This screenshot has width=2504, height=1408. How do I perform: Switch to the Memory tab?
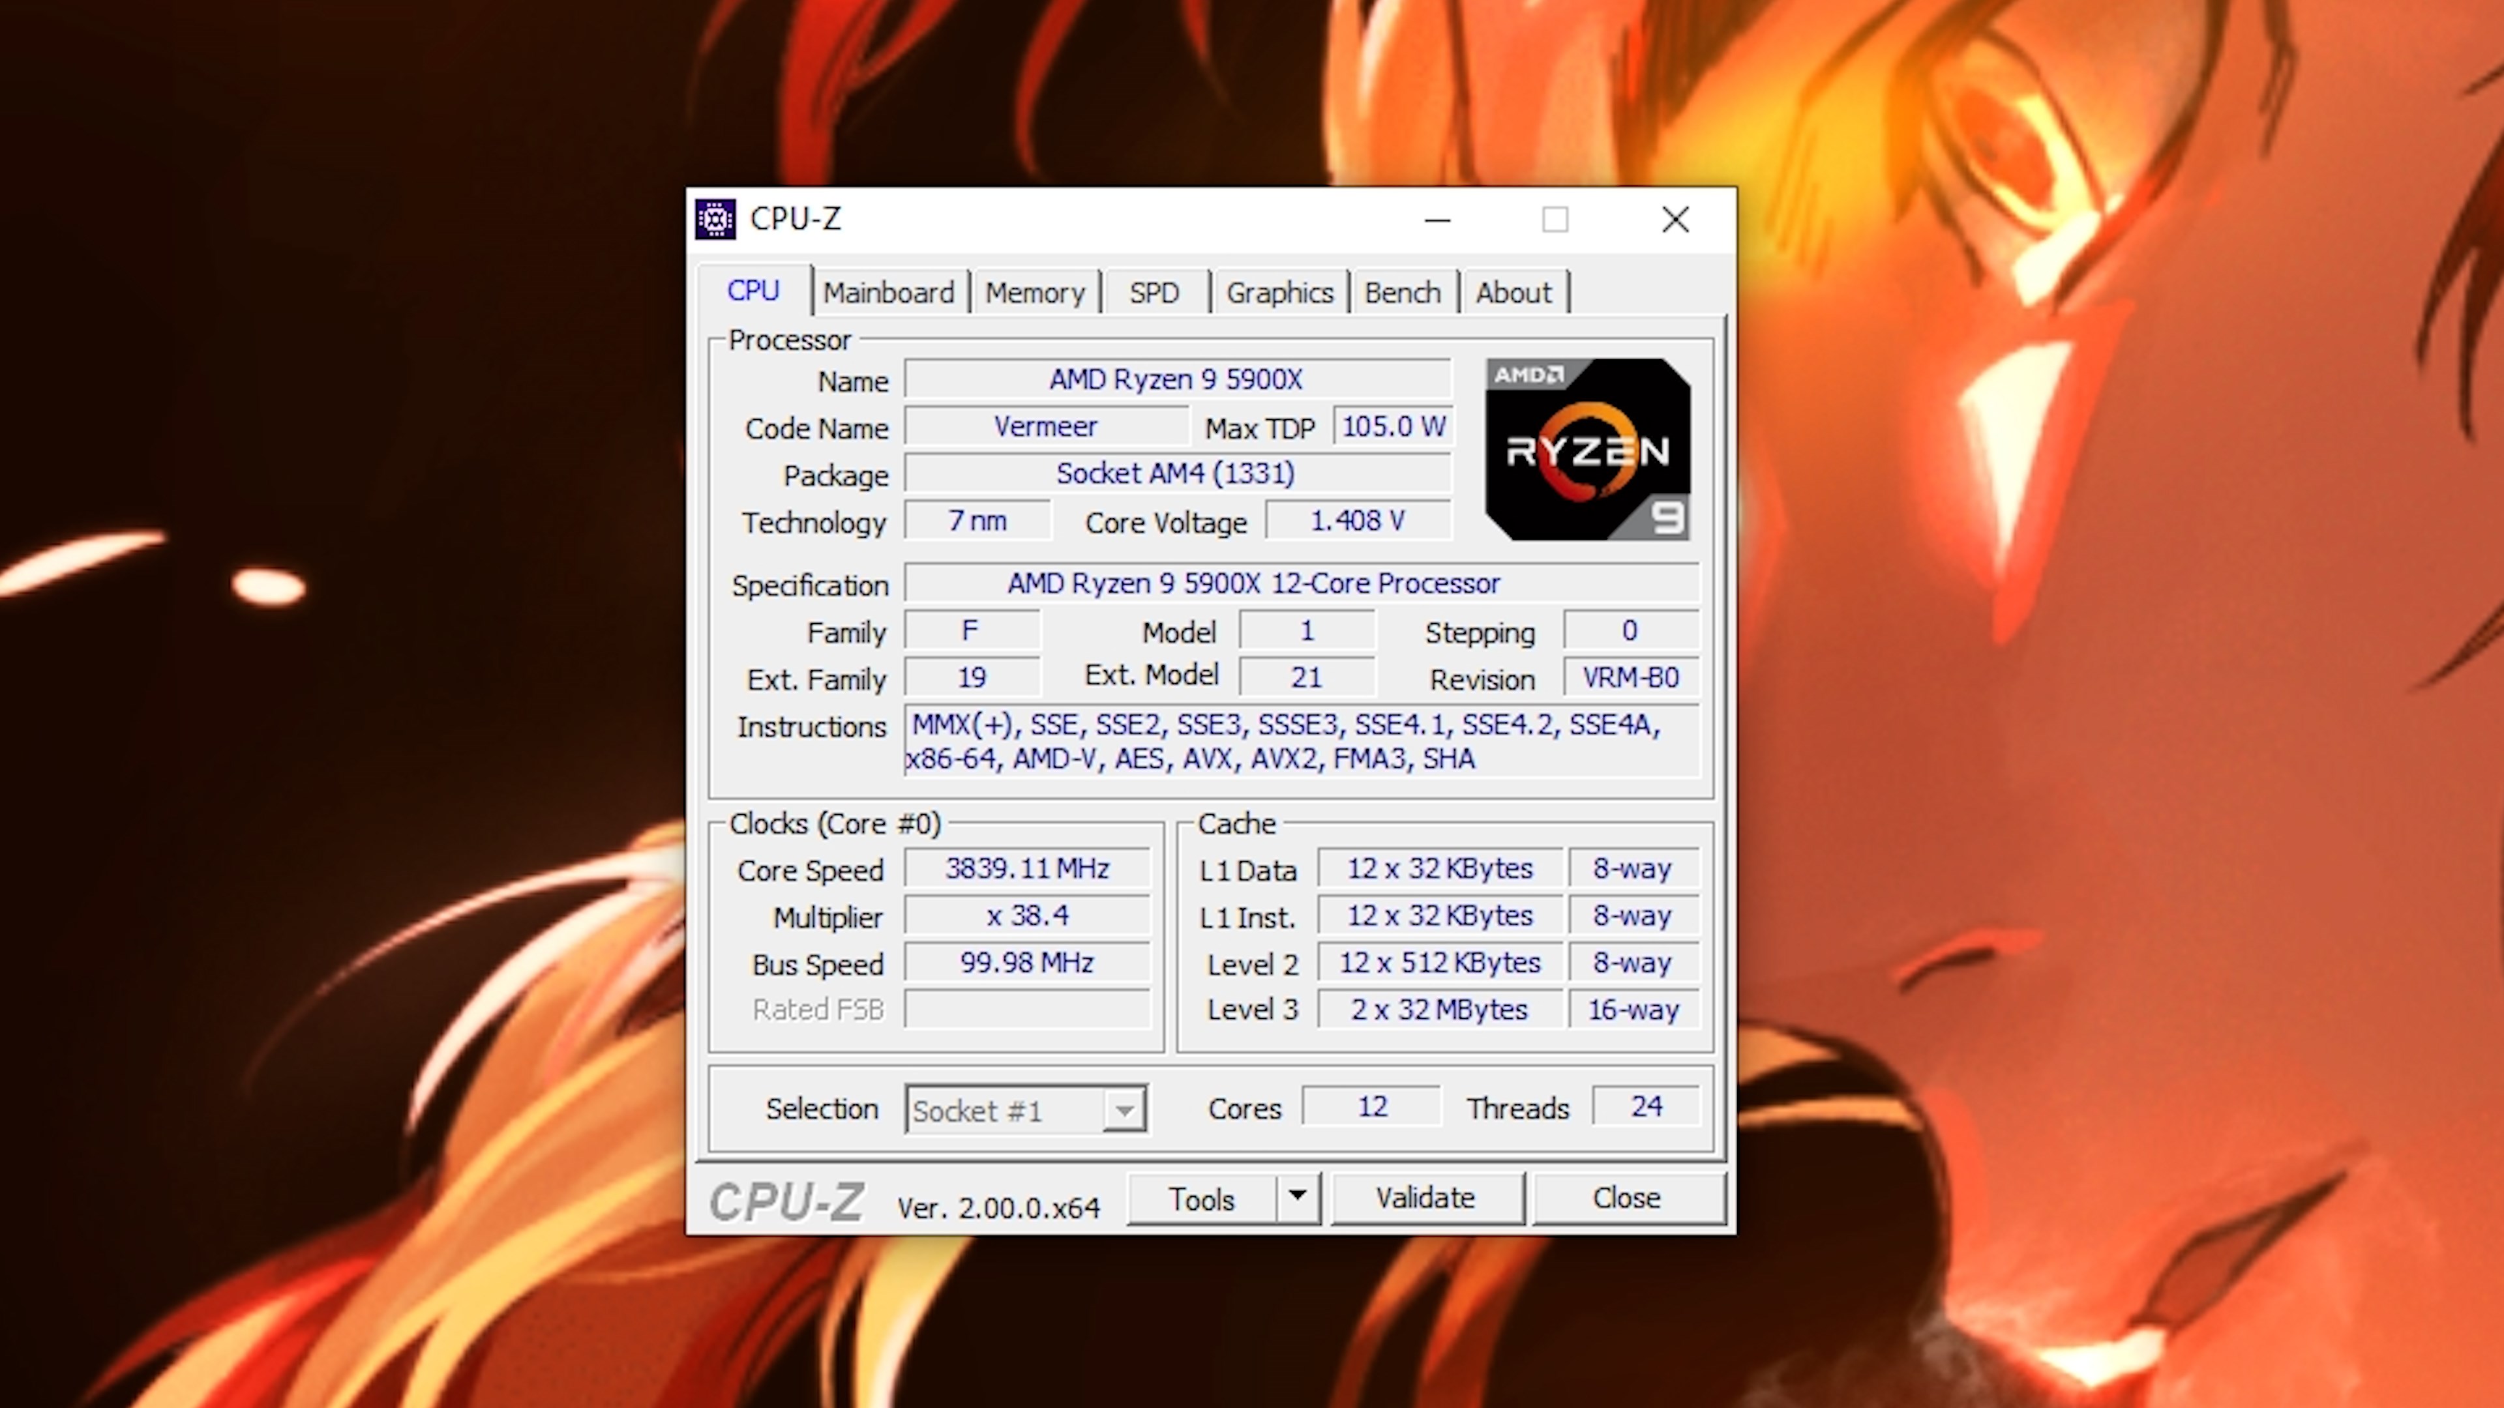click(x=1034, y=293)
